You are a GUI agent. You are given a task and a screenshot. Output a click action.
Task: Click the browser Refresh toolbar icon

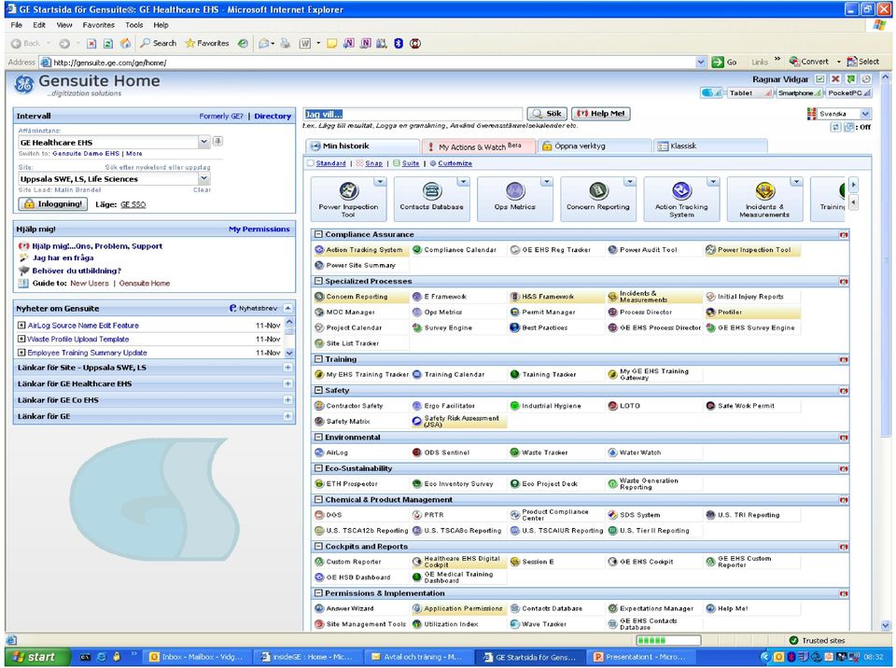click(108, 44)
